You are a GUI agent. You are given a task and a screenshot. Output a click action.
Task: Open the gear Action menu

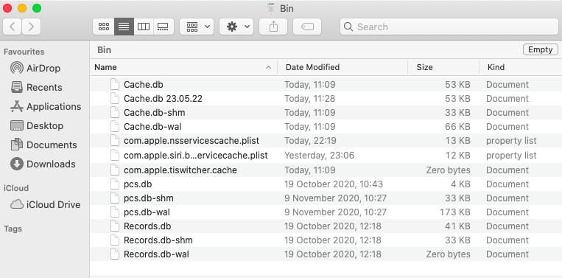click(236, 27)
